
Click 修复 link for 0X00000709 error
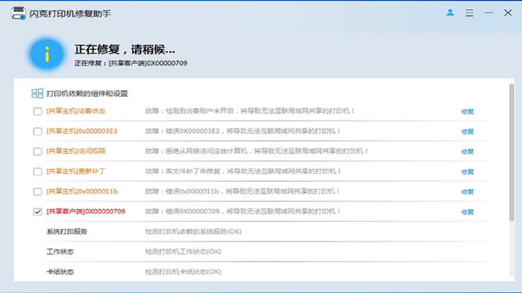click(x=467, y=212)
